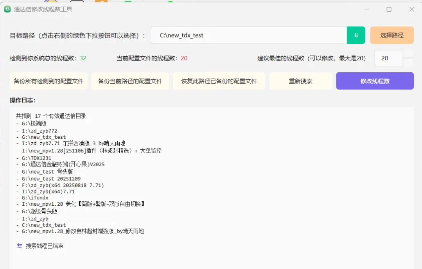Click the 选择路径 button
This screenshot has height=269, width=422.
(x=391, y=35)
